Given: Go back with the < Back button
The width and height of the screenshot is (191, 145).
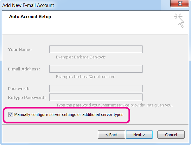Looking at the screenshot, I should (111, 135).
